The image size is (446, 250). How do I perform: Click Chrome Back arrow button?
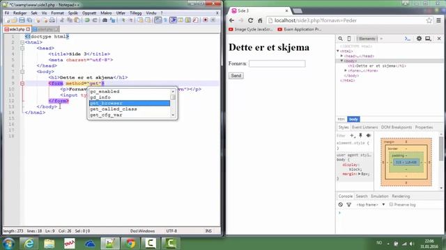click(231, 20)
